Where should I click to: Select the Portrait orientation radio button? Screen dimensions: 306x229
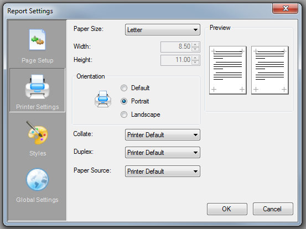tap(124, 101)
